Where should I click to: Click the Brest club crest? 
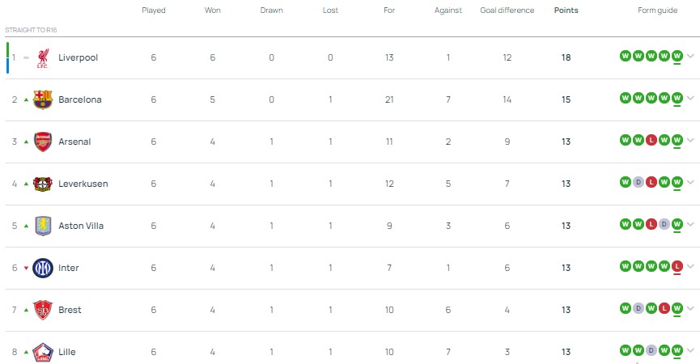[x=43, y=310]
